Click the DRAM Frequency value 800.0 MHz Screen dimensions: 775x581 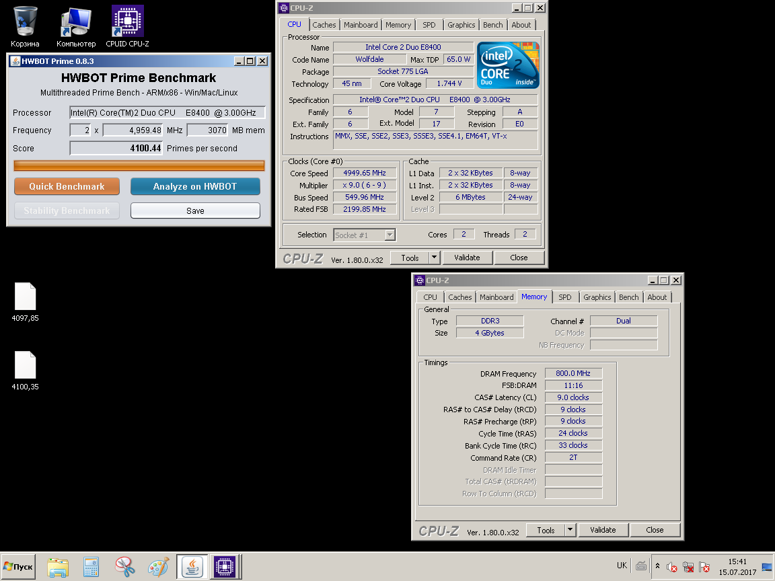point(573,373)
